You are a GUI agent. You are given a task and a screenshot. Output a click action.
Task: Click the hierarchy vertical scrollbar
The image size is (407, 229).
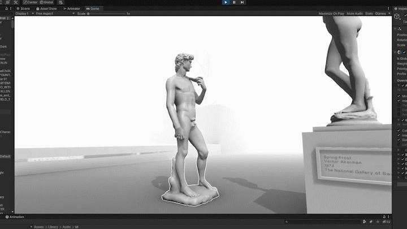(12, 24)
